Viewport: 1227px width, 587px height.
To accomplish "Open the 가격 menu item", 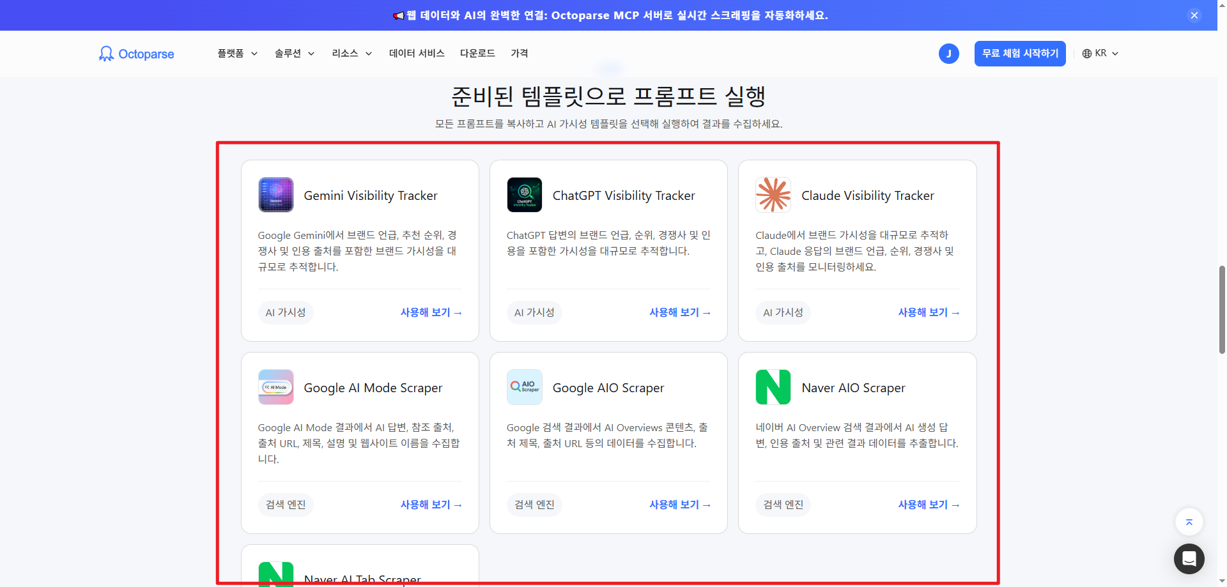I will click(x=520, y=54).
